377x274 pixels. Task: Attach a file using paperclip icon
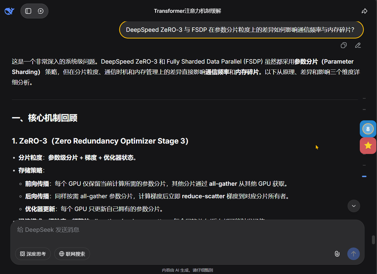click(x=337, y=254)
